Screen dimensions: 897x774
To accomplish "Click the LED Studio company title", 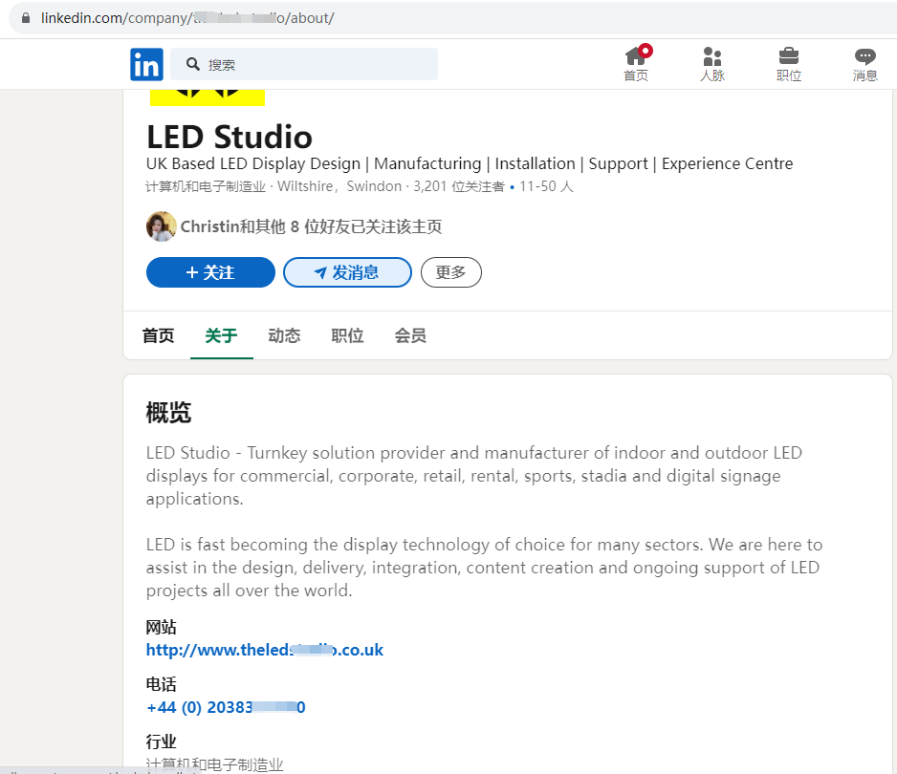I will point(230,137).
